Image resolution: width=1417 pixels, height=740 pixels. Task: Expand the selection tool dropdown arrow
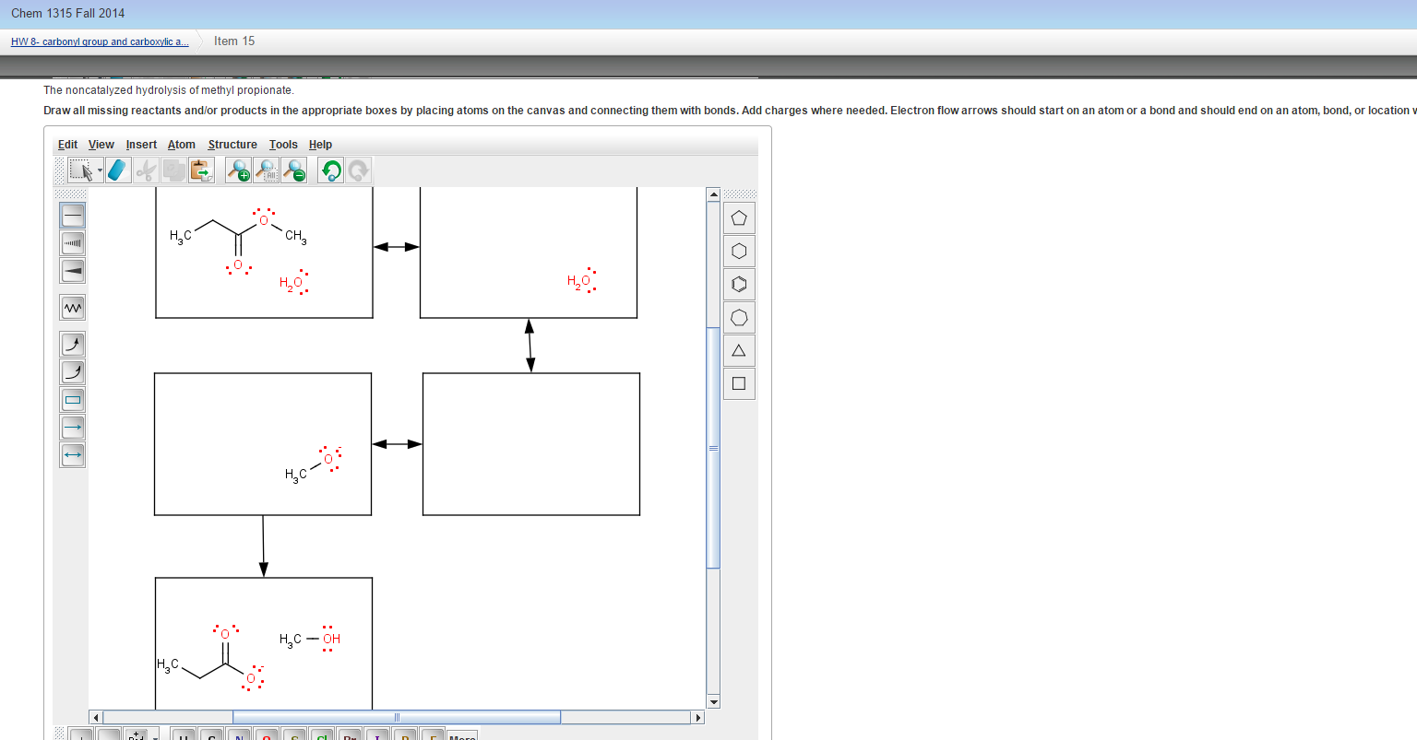coord(100,170)
